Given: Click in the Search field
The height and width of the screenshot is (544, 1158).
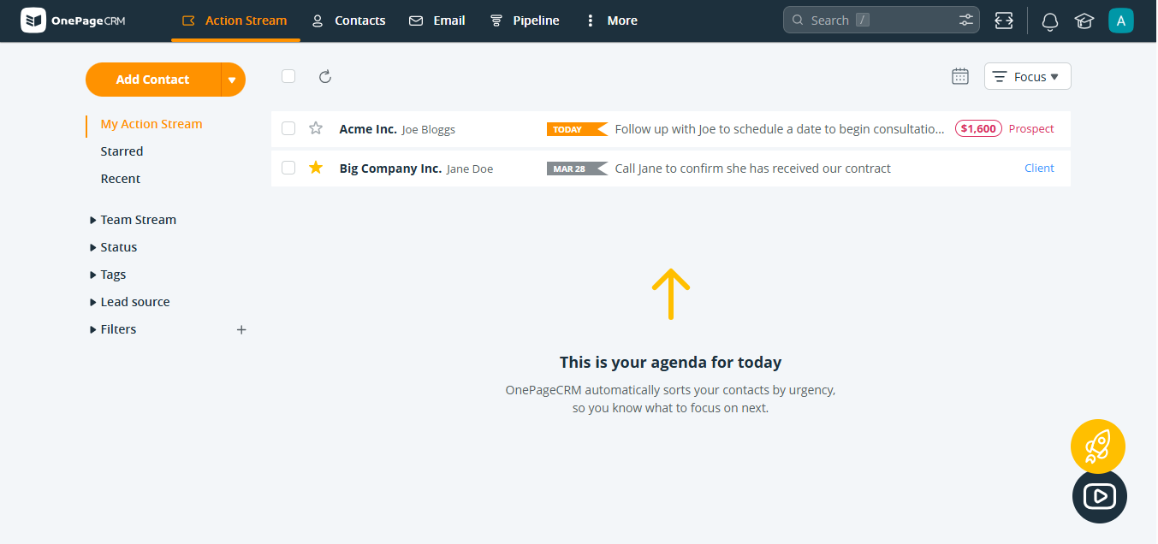Looking at the screenshot, I should (881, 21).
